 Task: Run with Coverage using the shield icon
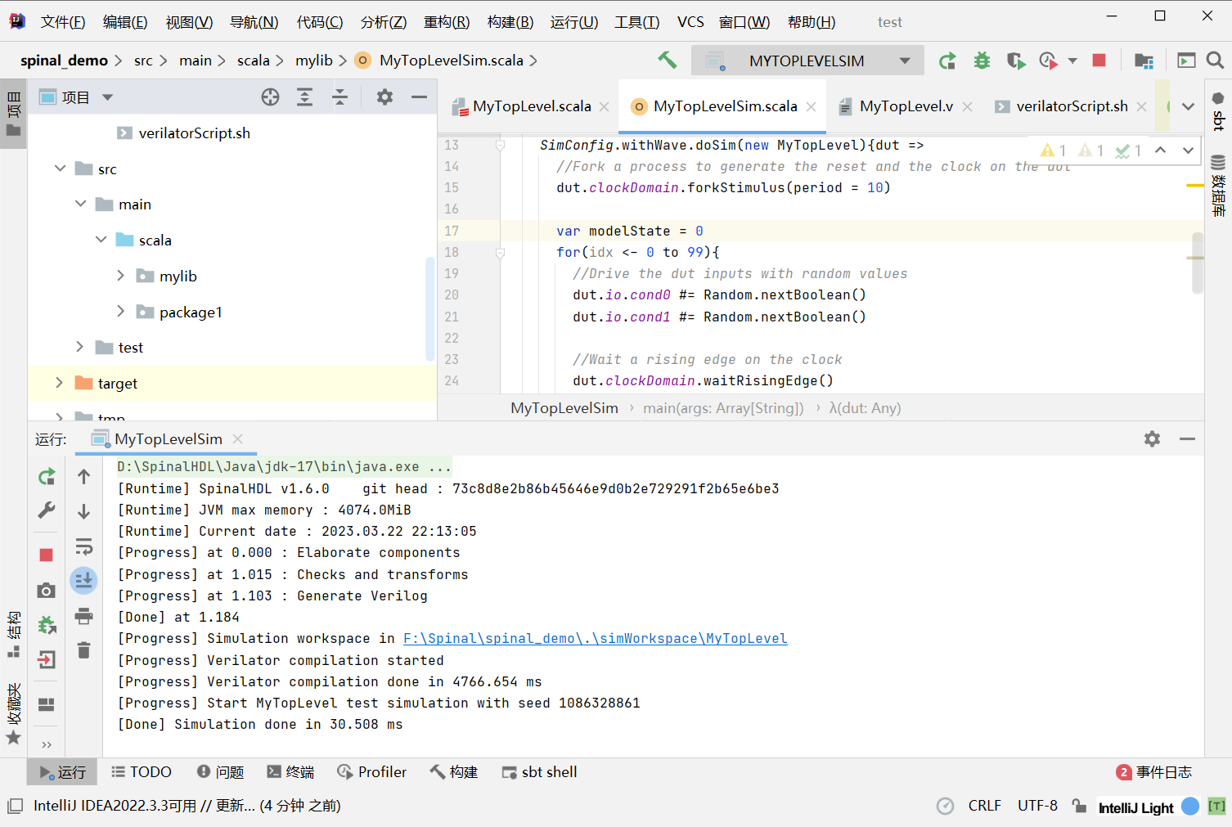pyautogui.click(x=1014, y=60)
